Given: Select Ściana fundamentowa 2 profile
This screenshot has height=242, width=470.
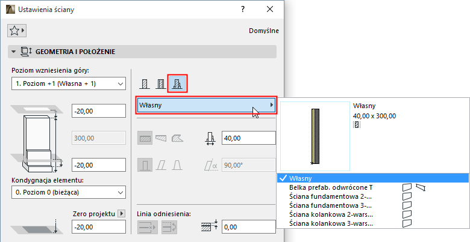Looking at the screenshot, I should (372, 196).
